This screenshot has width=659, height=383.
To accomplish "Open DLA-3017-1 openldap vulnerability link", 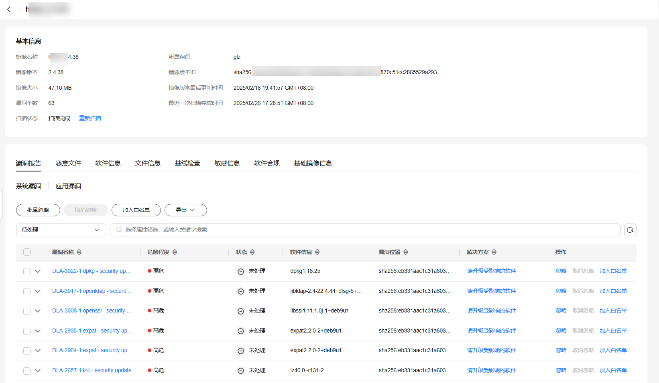I will [x=92, y=291].
